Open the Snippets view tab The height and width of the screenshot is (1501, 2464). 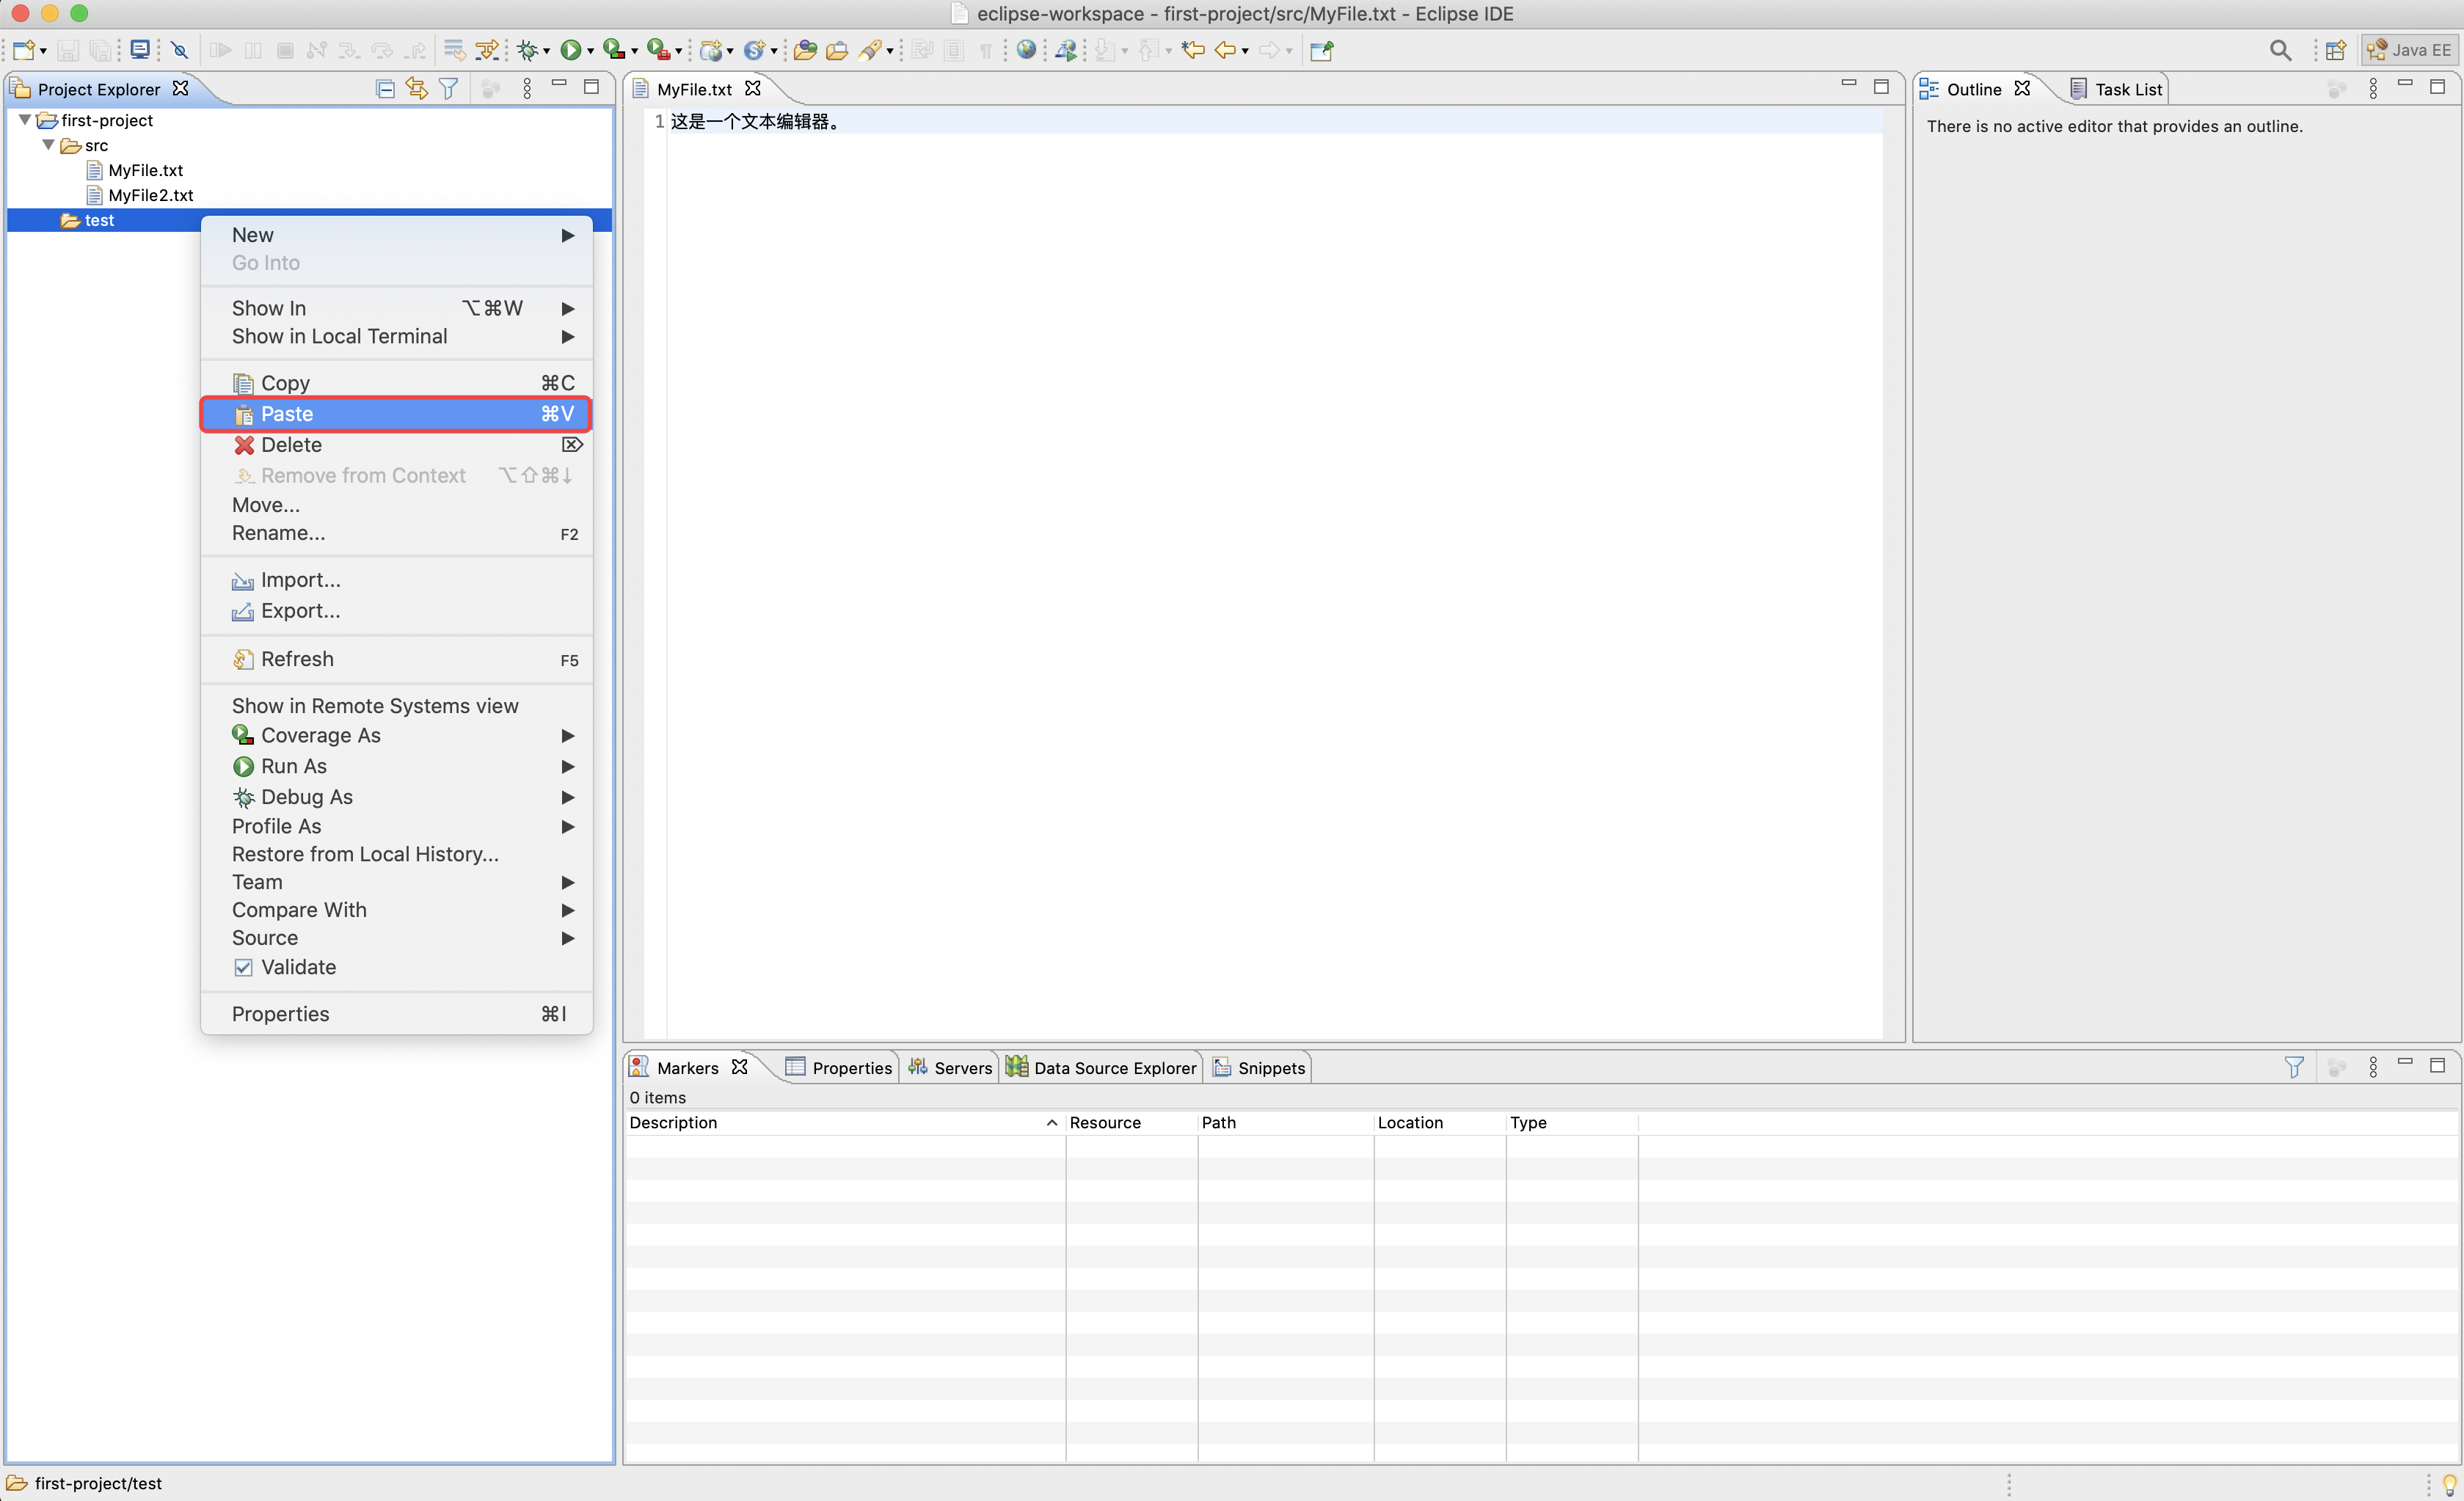1260,1068
